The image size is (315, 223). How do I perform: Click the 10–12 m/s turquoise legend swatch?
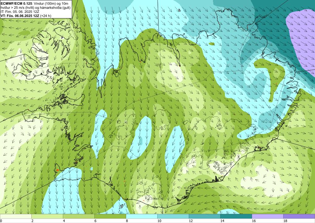[x=173, y=216]
